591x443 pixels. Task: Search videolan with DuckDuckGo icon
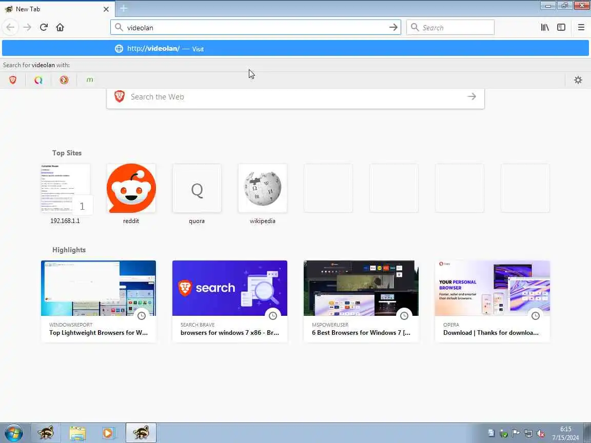coord(64,80)
